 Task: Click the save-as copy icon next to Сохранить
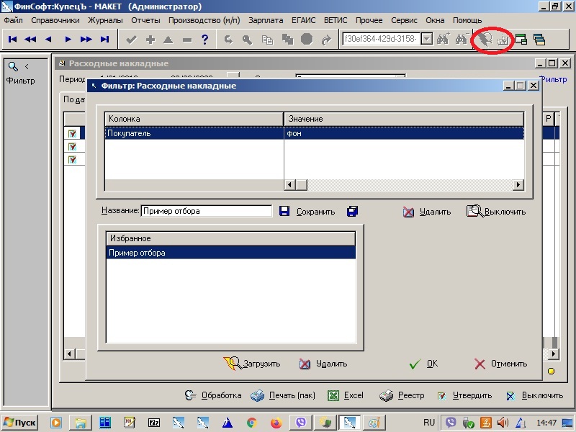click(x=352, y=211)
